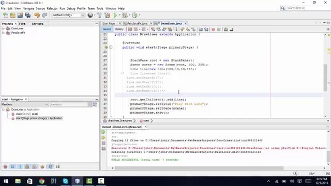
Task: Toggle Show Non-Public Members in Navigator
Action: point(27,166)
